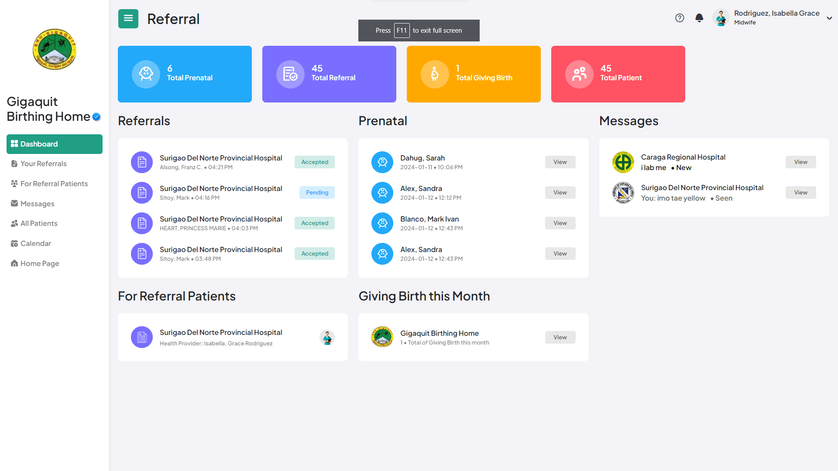View prenatal record of Dahug, Sarah
Image resolution: width=838 pixels, height=471 pixels.
point(560,162)
